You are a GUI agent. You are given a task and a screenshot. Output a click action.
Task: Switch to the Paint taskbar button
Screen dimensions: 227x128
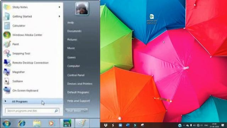pos(82,123)
